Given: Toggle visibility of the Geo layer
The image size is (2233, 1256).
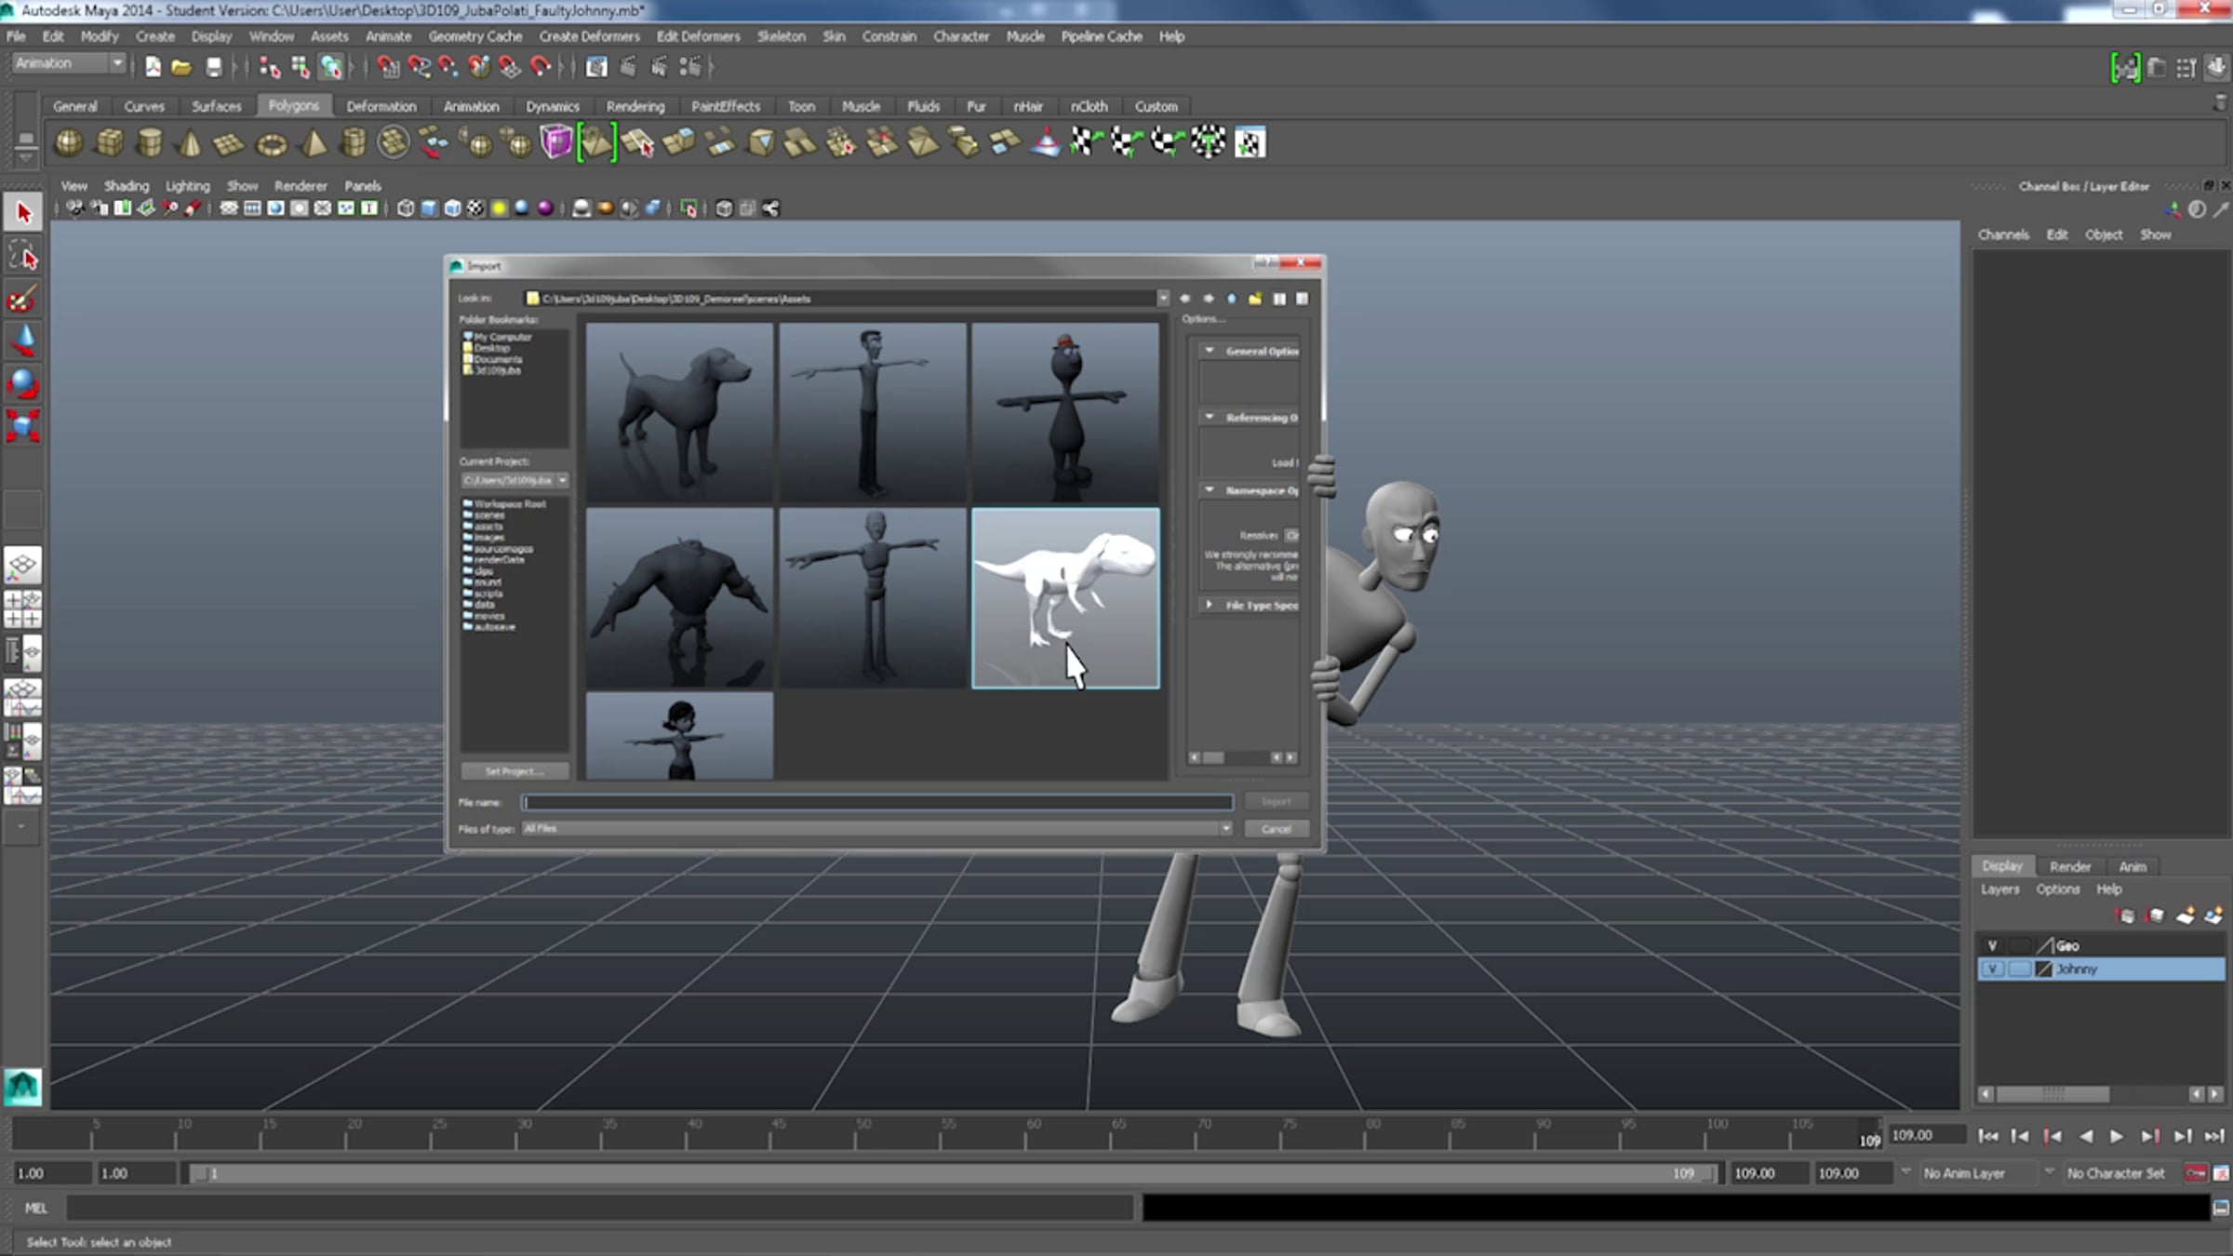Looking at the screenshot, I should (x=1992, y=945).
